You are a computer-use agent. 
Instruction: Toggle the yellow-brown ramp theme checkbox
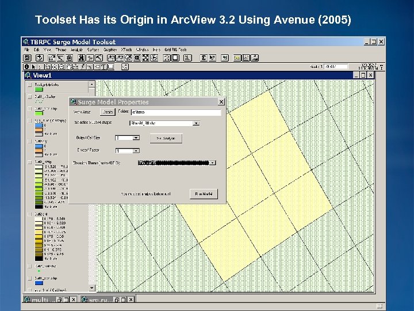(x=30, y=214)
